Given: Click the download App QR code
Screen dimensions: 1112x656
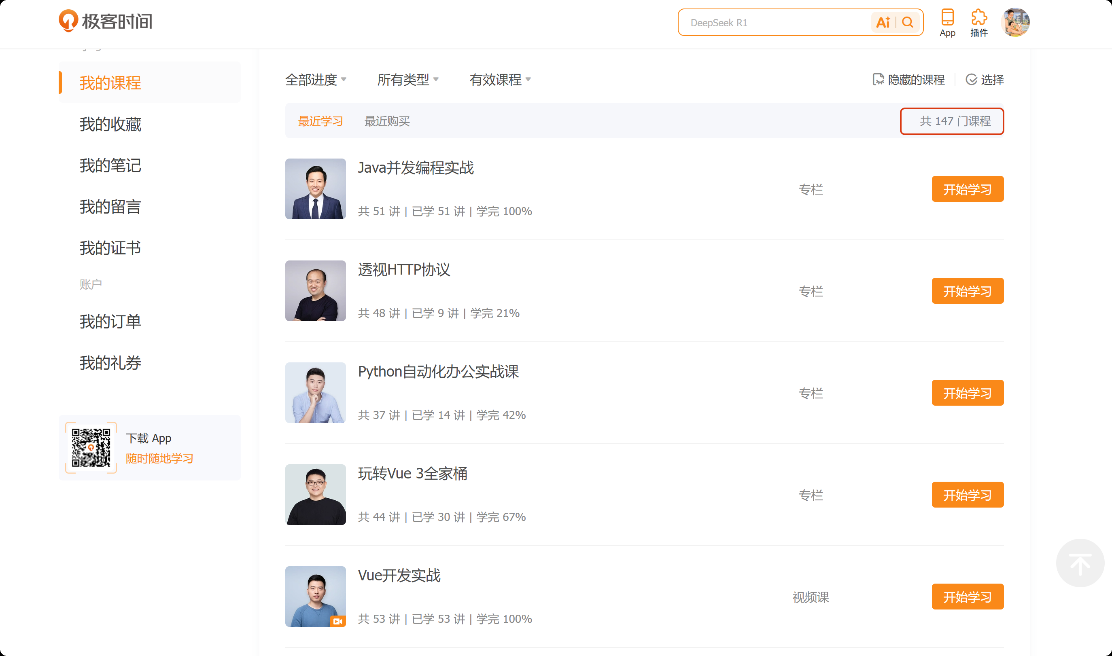Looking at the screenshot, I should pos(91,448).
